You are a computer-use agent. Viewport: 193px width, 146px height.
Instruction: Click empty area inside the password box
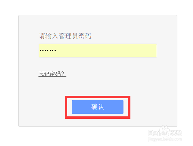106,51
